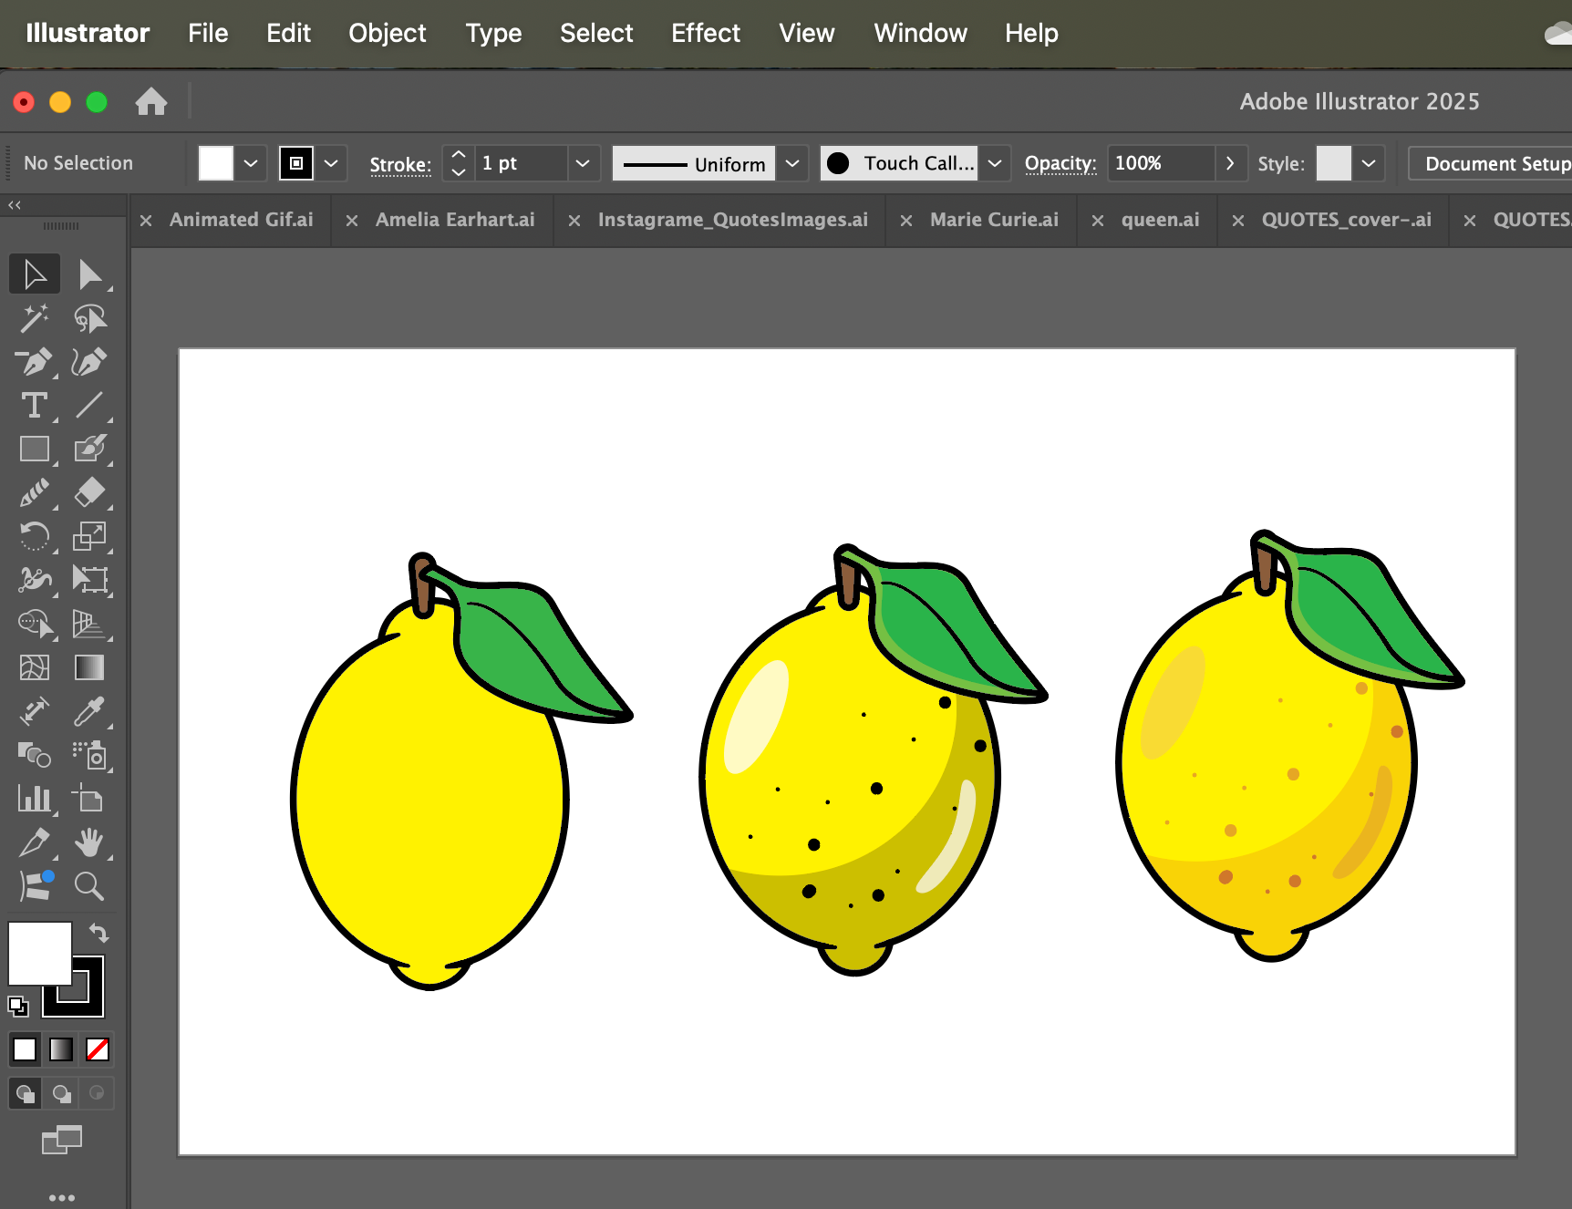Click the Stroke label link
Viewport: 1572px width, 1209px height.
click(400, 164)
